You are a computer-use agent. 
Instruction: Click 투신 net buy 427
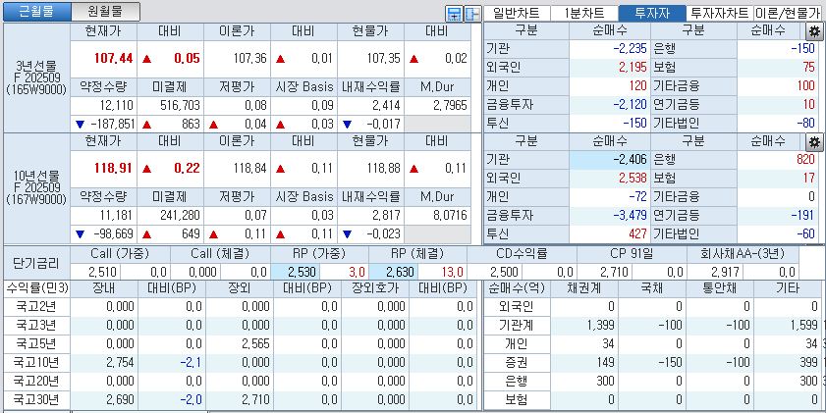636,233
